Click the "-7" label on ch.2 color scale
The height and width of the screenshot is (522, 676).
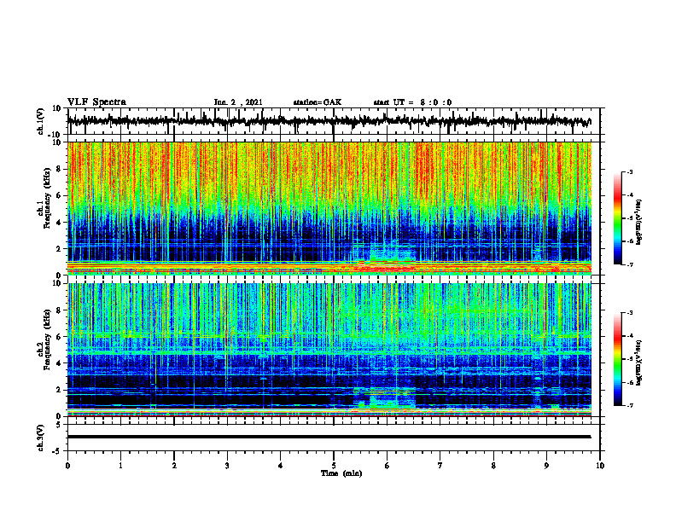tap(630, 406)
